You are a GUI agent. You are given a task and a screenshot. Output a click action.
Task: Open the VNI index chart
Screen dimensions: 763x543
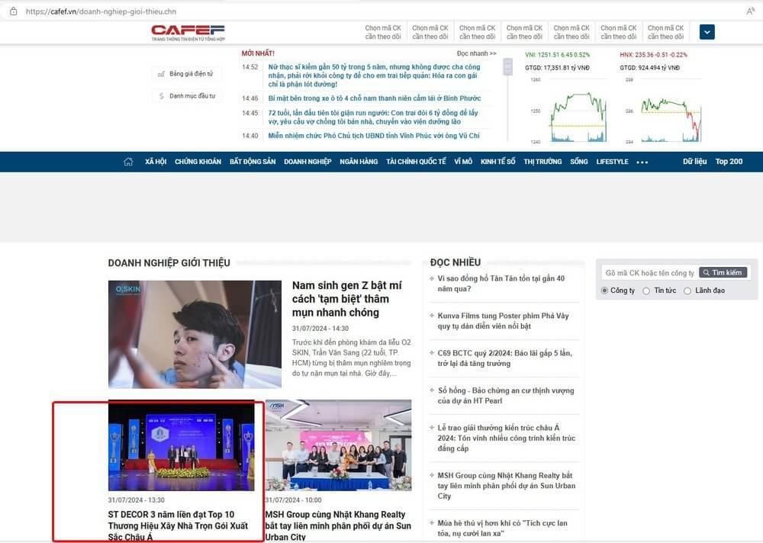tap(570, 110)
